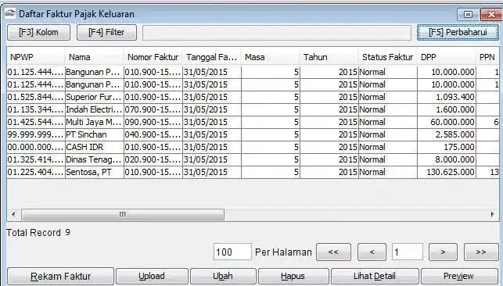Click the Per Halaman count field showing 100
The width and height of the screenshot is (503, 286).
[x=232, y=252]
